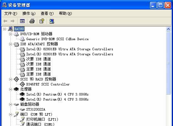Click the Print toolbar icon

click(32, 21)
